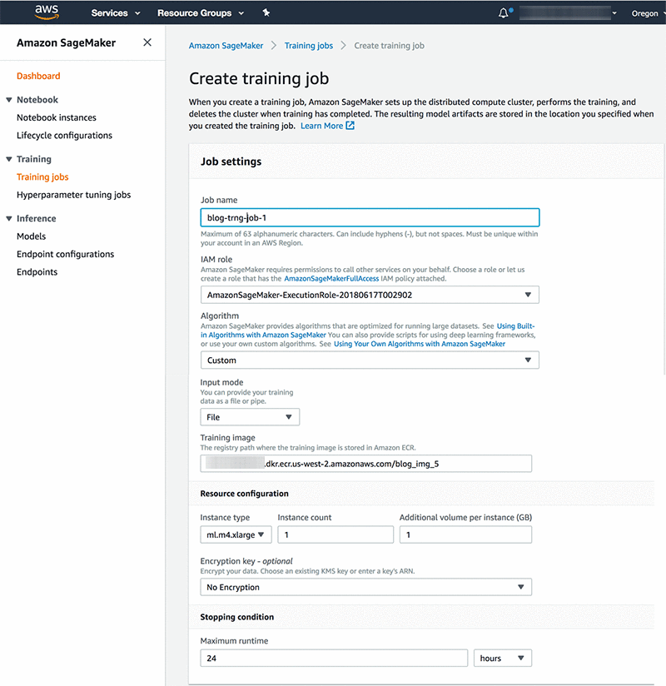Open Instance type ml.m4.xlarge dropdown
The width and height of the screenshot is (666, 686).
point(236,535)
